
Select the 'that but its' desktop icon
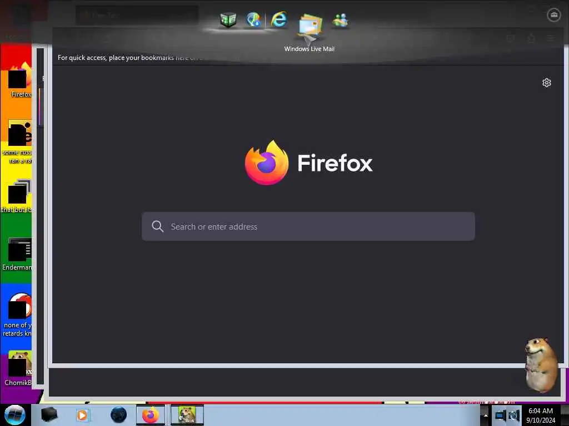tap(17, 196)
